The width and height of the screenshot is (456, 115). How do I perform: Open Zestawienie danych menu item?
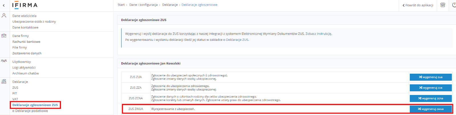27,53
